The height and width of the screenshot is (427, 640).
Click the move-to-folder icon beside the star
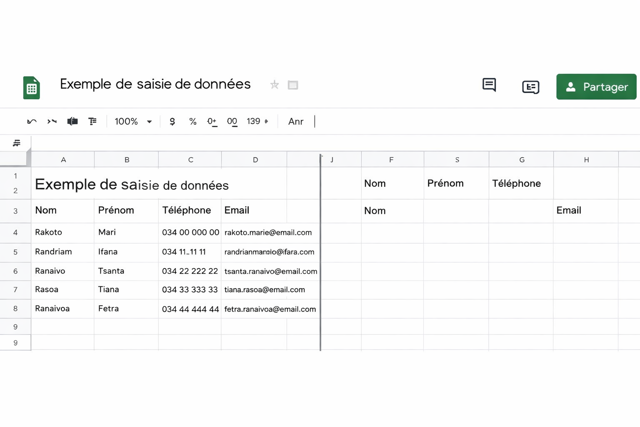coord(293,85)
